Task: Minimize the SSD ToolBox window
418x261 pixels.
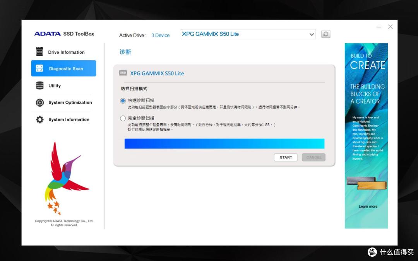Action: (379, 27)
